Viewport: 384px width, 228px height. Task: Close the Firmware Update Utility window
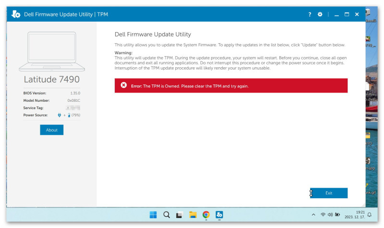[357, 14]
